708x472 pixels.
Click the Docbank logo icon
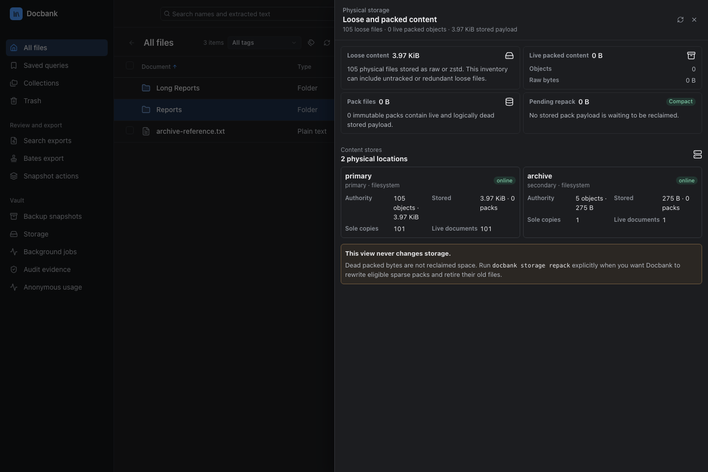pos(16,14)
